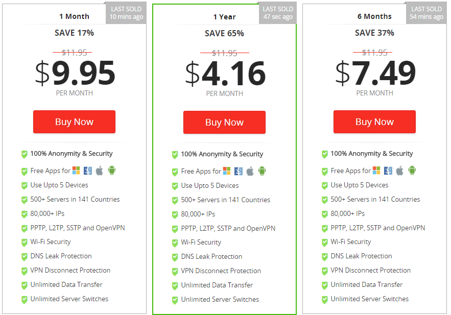This screenshot has height=315, width=451.
Task: Click the Apple icon in the 1 Year plan
Action: pos(250,171)
